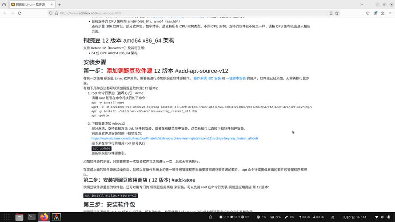395x222 pixels.
Task: Click the 铜豌豆 12 版本 amd64 x86_64 架构 heading
Action: tap(129, 40)
